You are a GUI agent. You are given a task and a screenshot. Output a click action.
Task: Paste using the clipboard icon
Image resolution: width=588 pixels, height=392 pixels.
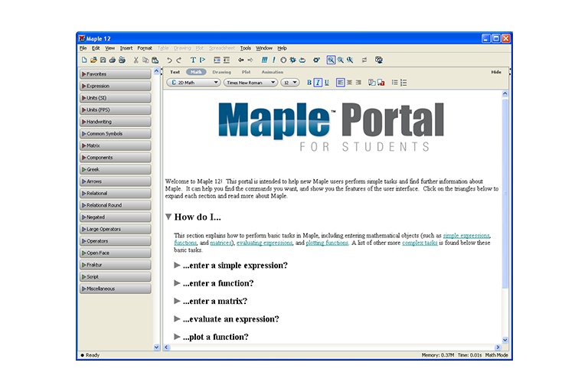click(155, 60)
